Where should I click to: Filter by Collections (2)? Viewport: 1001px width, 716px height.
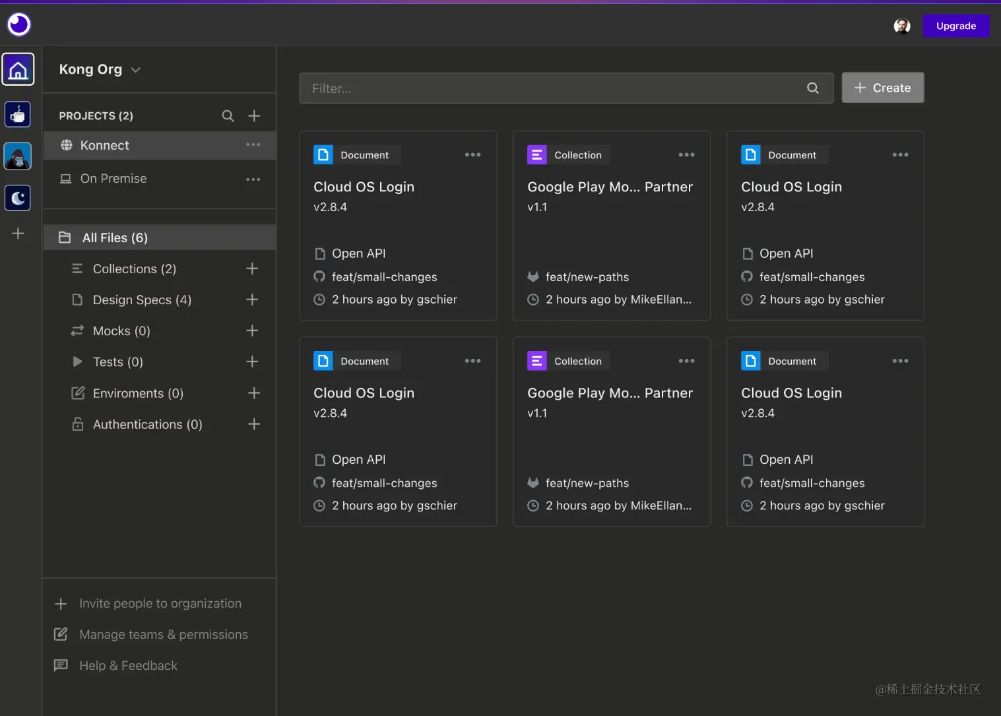pyautogui.click(x=135, y=269)
